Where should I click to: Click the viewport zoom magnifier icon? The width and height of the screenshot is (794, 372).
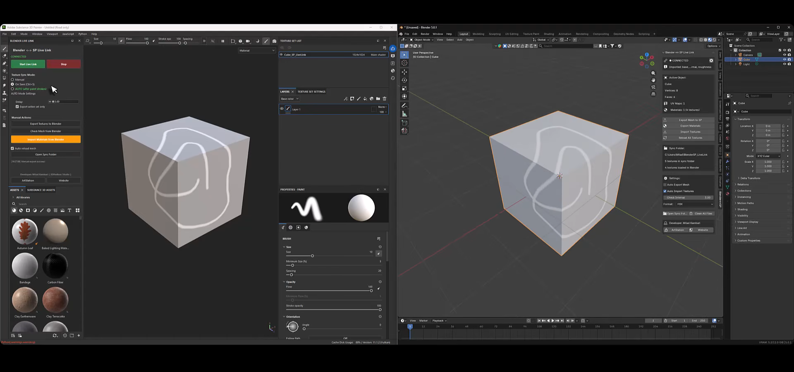[x=653, y=73]
